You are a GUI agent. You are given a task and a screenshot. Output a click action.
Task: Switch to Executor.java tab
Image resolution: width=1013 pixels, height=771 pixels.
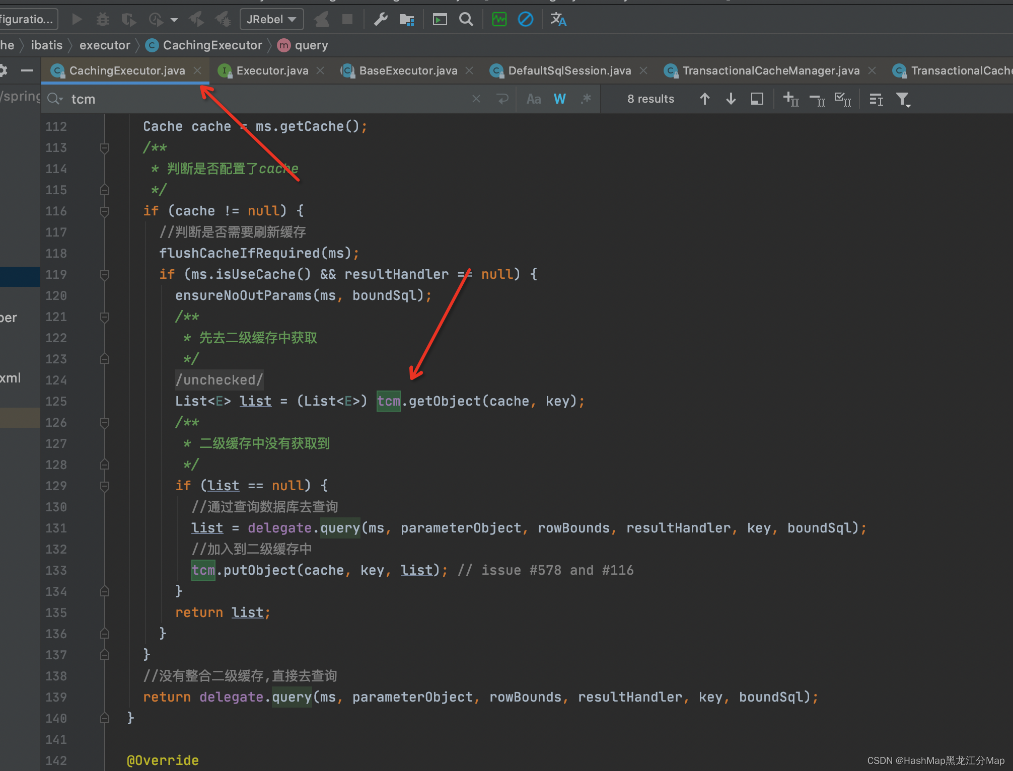tap(272, 71)
